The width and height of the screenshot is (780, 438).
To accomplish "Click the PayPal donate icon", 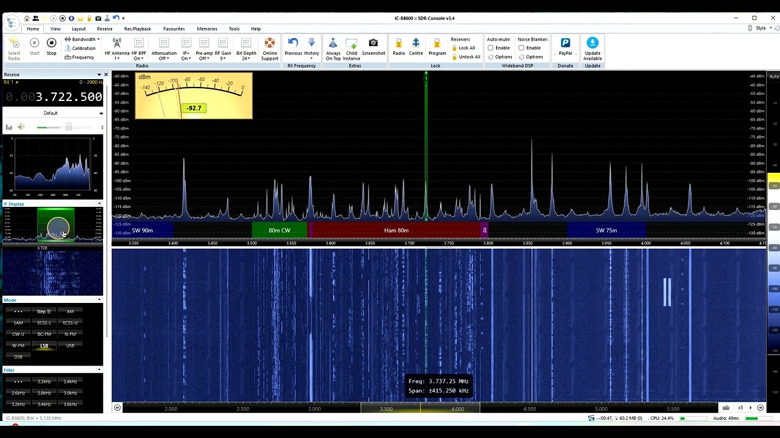I will point(565,46).
